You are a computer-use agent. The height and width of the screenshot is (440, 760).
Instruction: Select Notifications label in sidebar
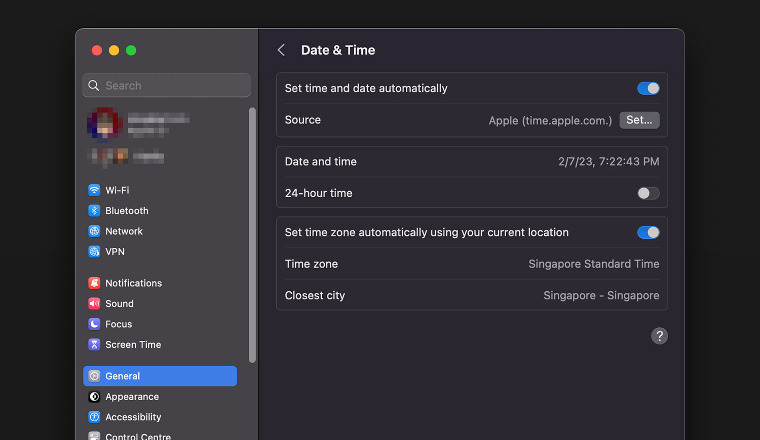coord(134,283)
